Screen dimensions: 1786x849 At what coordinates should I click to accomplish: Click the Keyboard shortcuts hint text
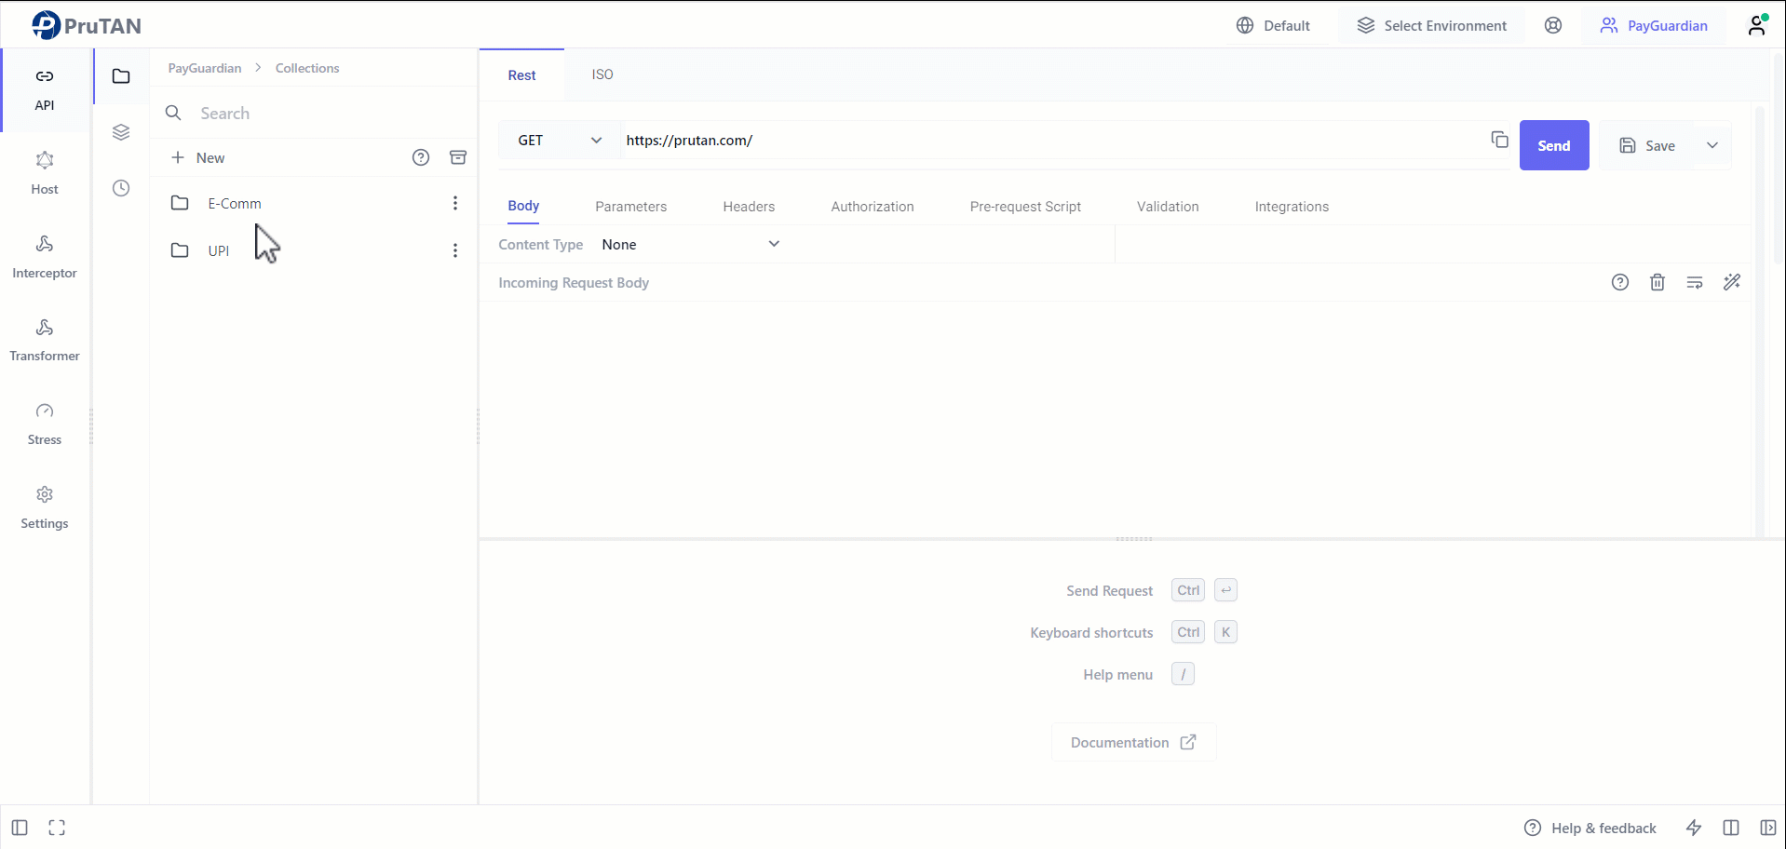tap(1091, 633)
